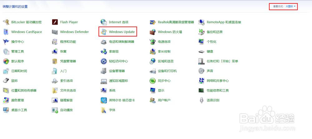
Task: Click the 轻松访问中心 icon
Action: [x=104, y=61]
